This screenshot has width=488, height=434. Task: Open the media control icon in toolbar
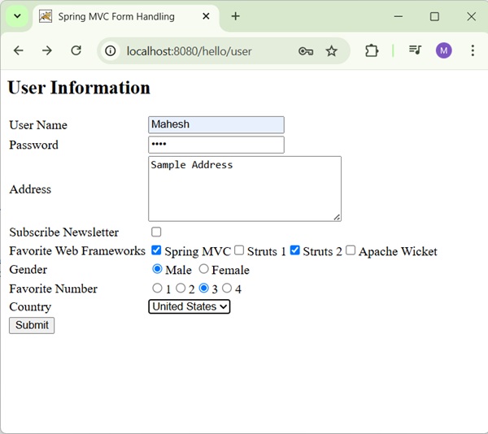[x=415, y=50]
